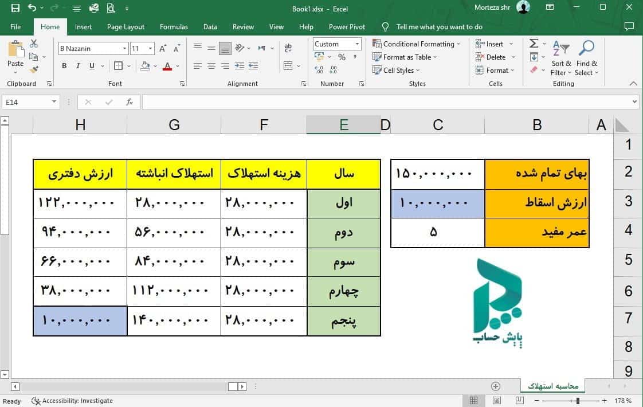Toggle Bold formatting

coord(64,66)
